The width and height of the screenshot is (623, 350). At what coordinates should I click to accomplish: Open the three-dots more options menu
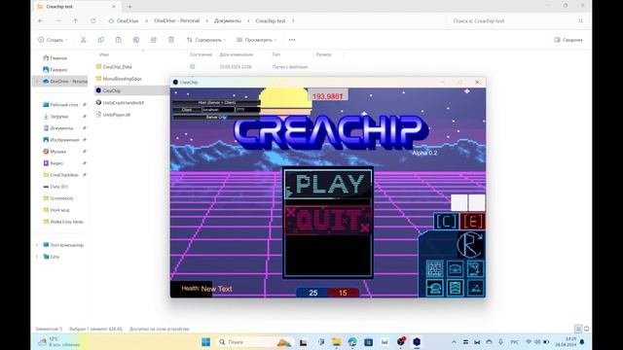click(x=292, y=40)
